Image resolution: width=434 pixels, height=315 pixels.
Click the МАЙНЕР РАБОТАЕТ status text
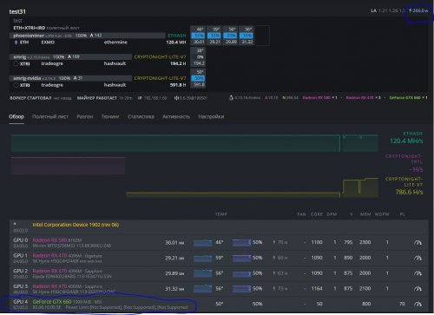[x=97, y=98]
